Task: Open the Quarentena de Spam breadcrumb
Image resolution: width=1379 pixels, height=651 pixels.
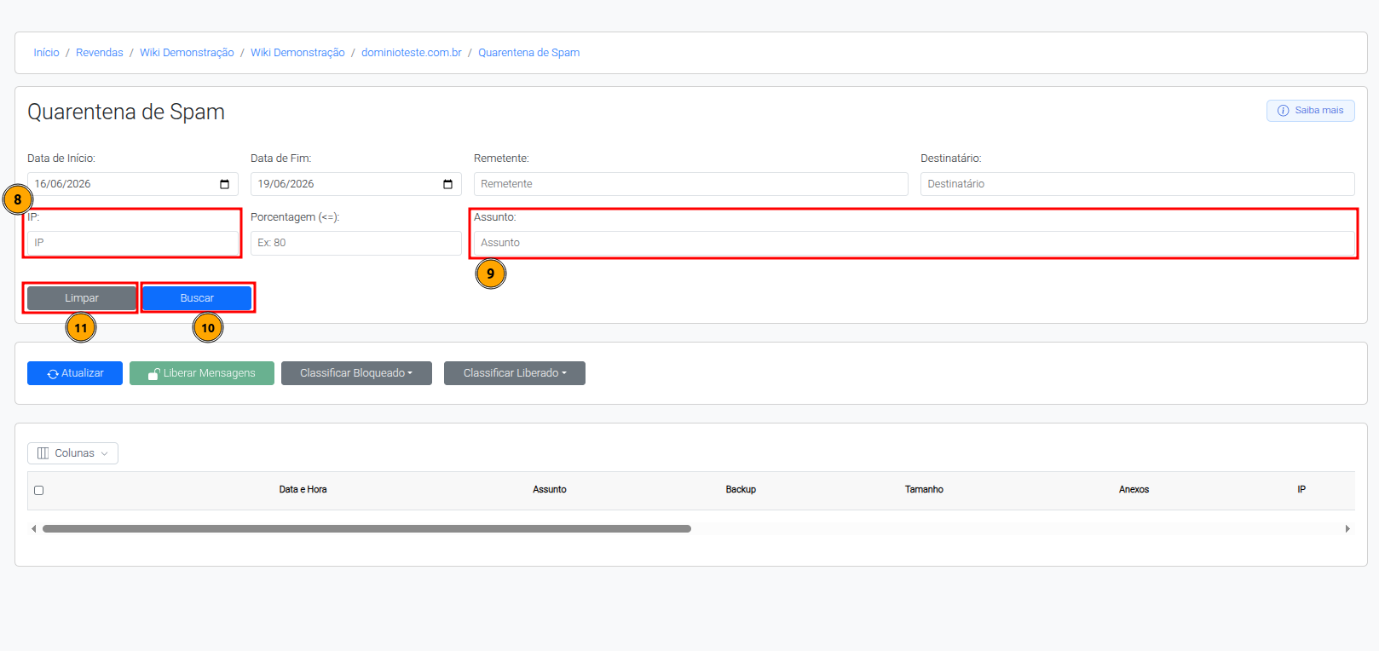Action: (528, 53)
